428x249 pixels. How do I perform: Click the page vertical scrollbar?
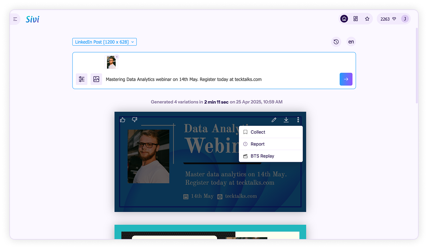coord(417,65)
